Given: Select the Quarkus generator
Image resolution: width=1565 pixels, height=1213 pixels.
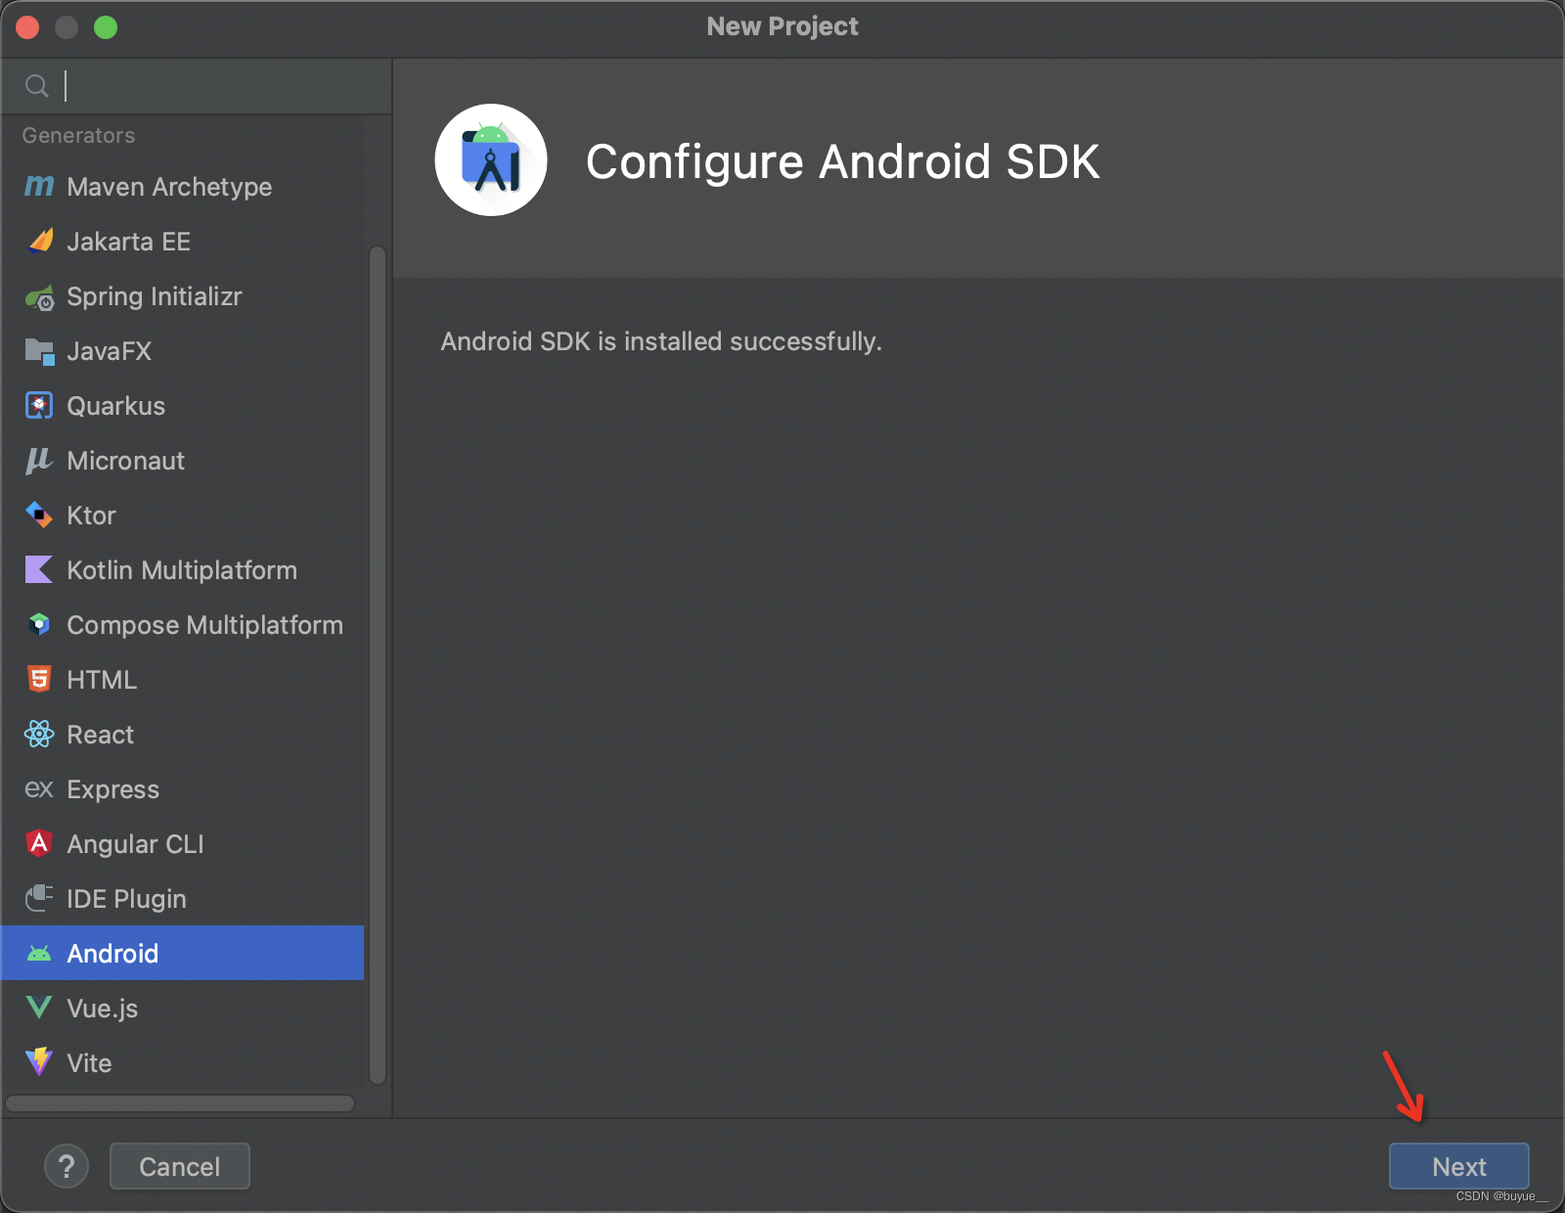Looking at the screenshot, I should (x=183, y=405).
